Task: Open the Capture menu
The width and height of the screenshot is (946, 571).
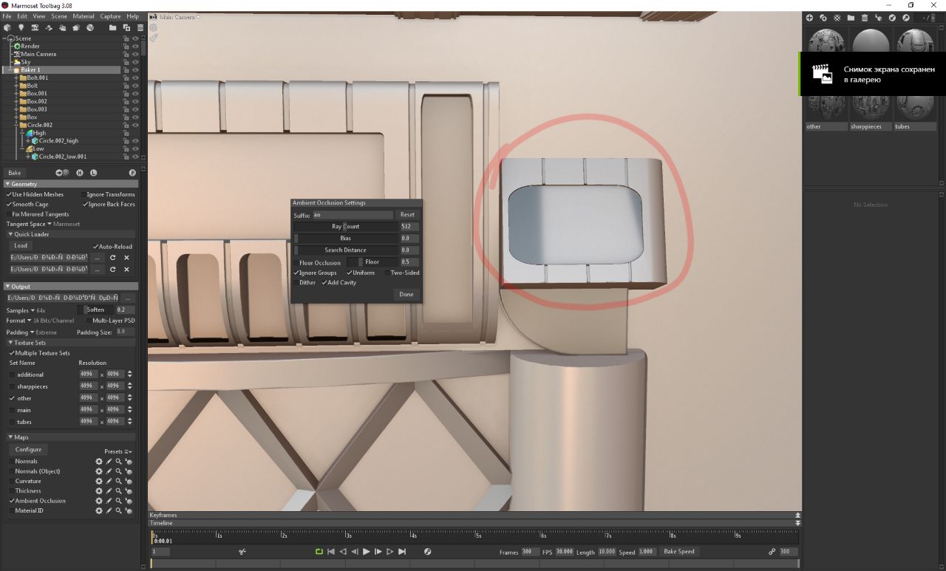Action: coord(111,16)
